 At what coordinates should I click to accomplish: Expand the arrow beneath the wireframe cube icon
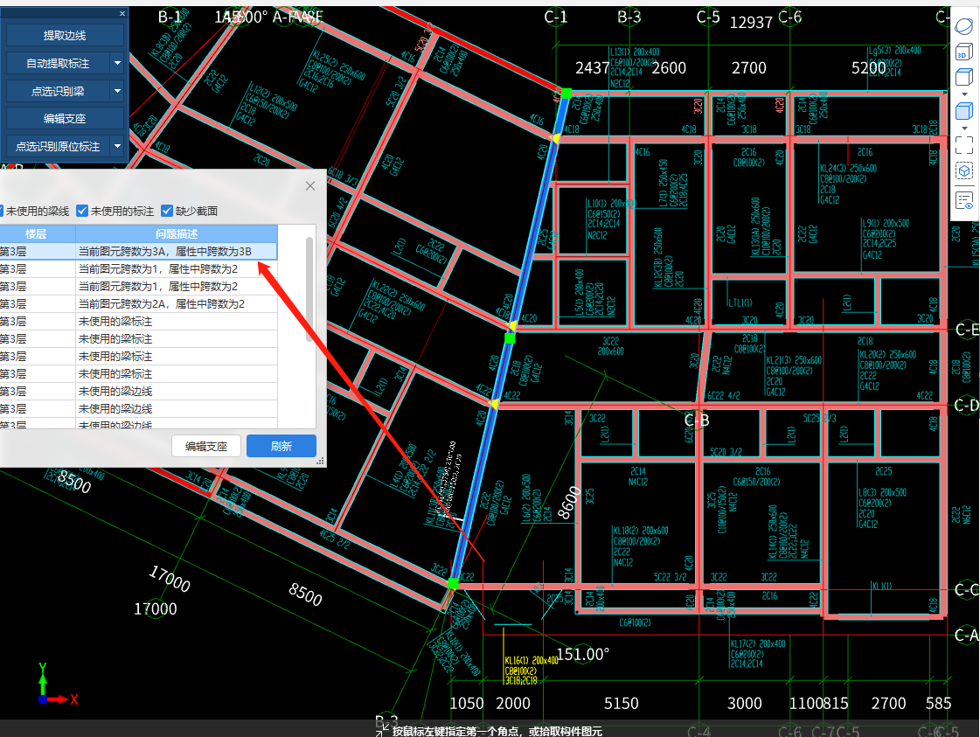[x=964, y=94]
